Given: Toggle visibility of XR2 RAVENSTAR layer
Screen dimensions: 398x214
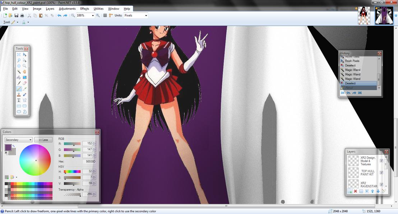Looking at the screenshot, I should (381, 184).
